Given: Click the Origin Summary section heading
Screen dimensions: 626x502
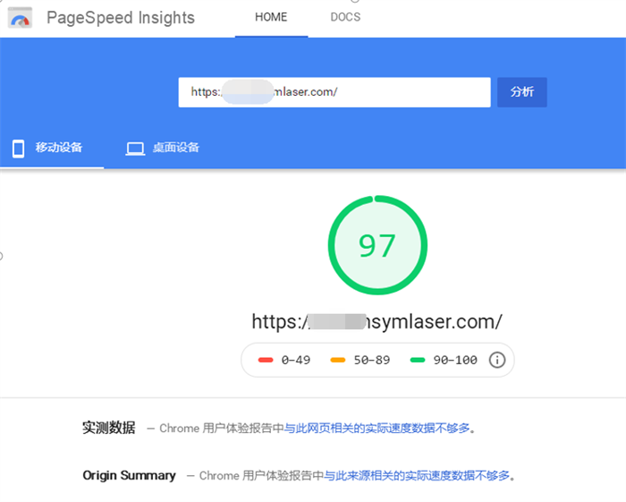Looking at the screenshot, I should pos(129,475).
